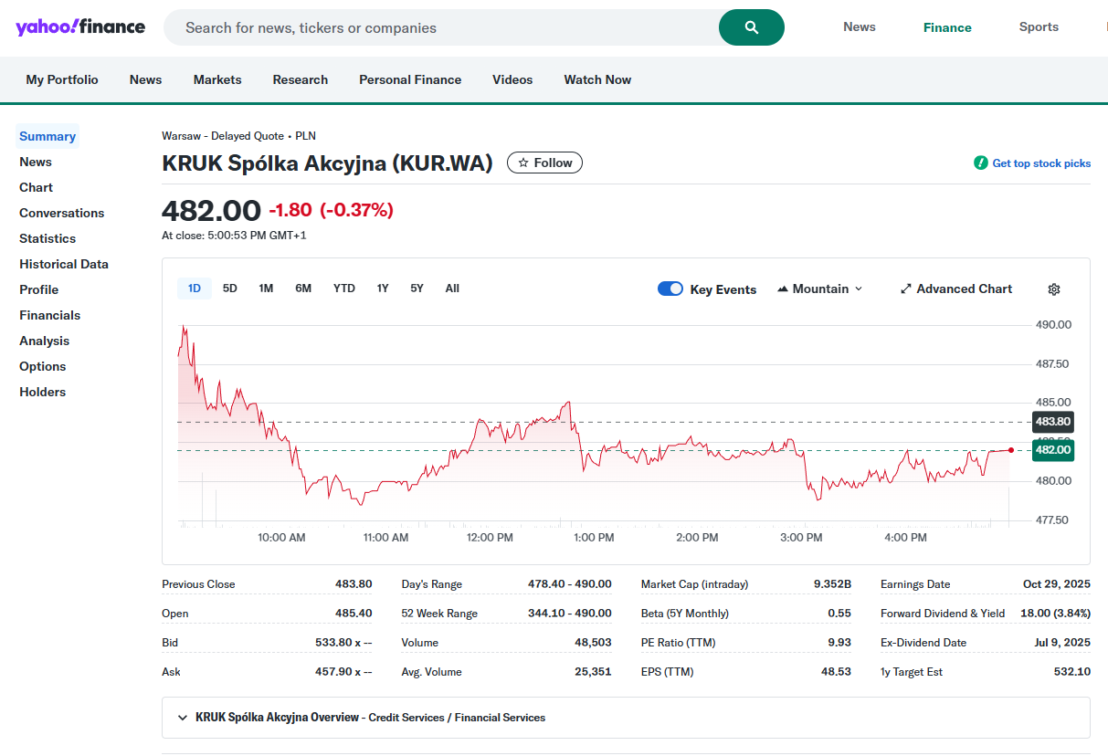Viewport: 1108px width, 756px height.
Task: Click the Get top stock picks icon
Action: point(980,163)
